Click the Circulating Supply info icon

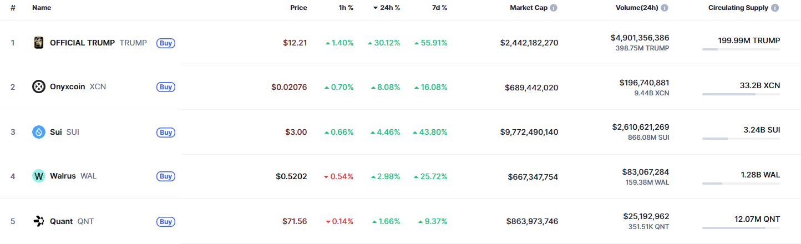click(x=775, y=8)
